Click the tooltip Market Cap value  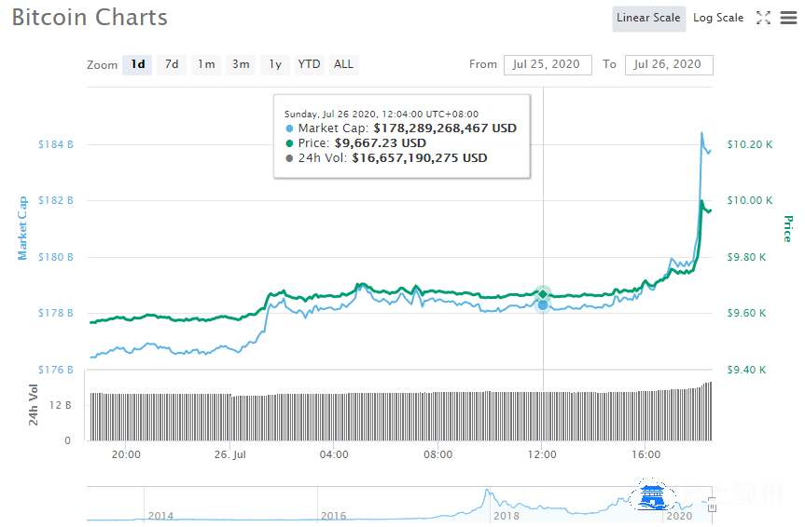coord(445,128)
